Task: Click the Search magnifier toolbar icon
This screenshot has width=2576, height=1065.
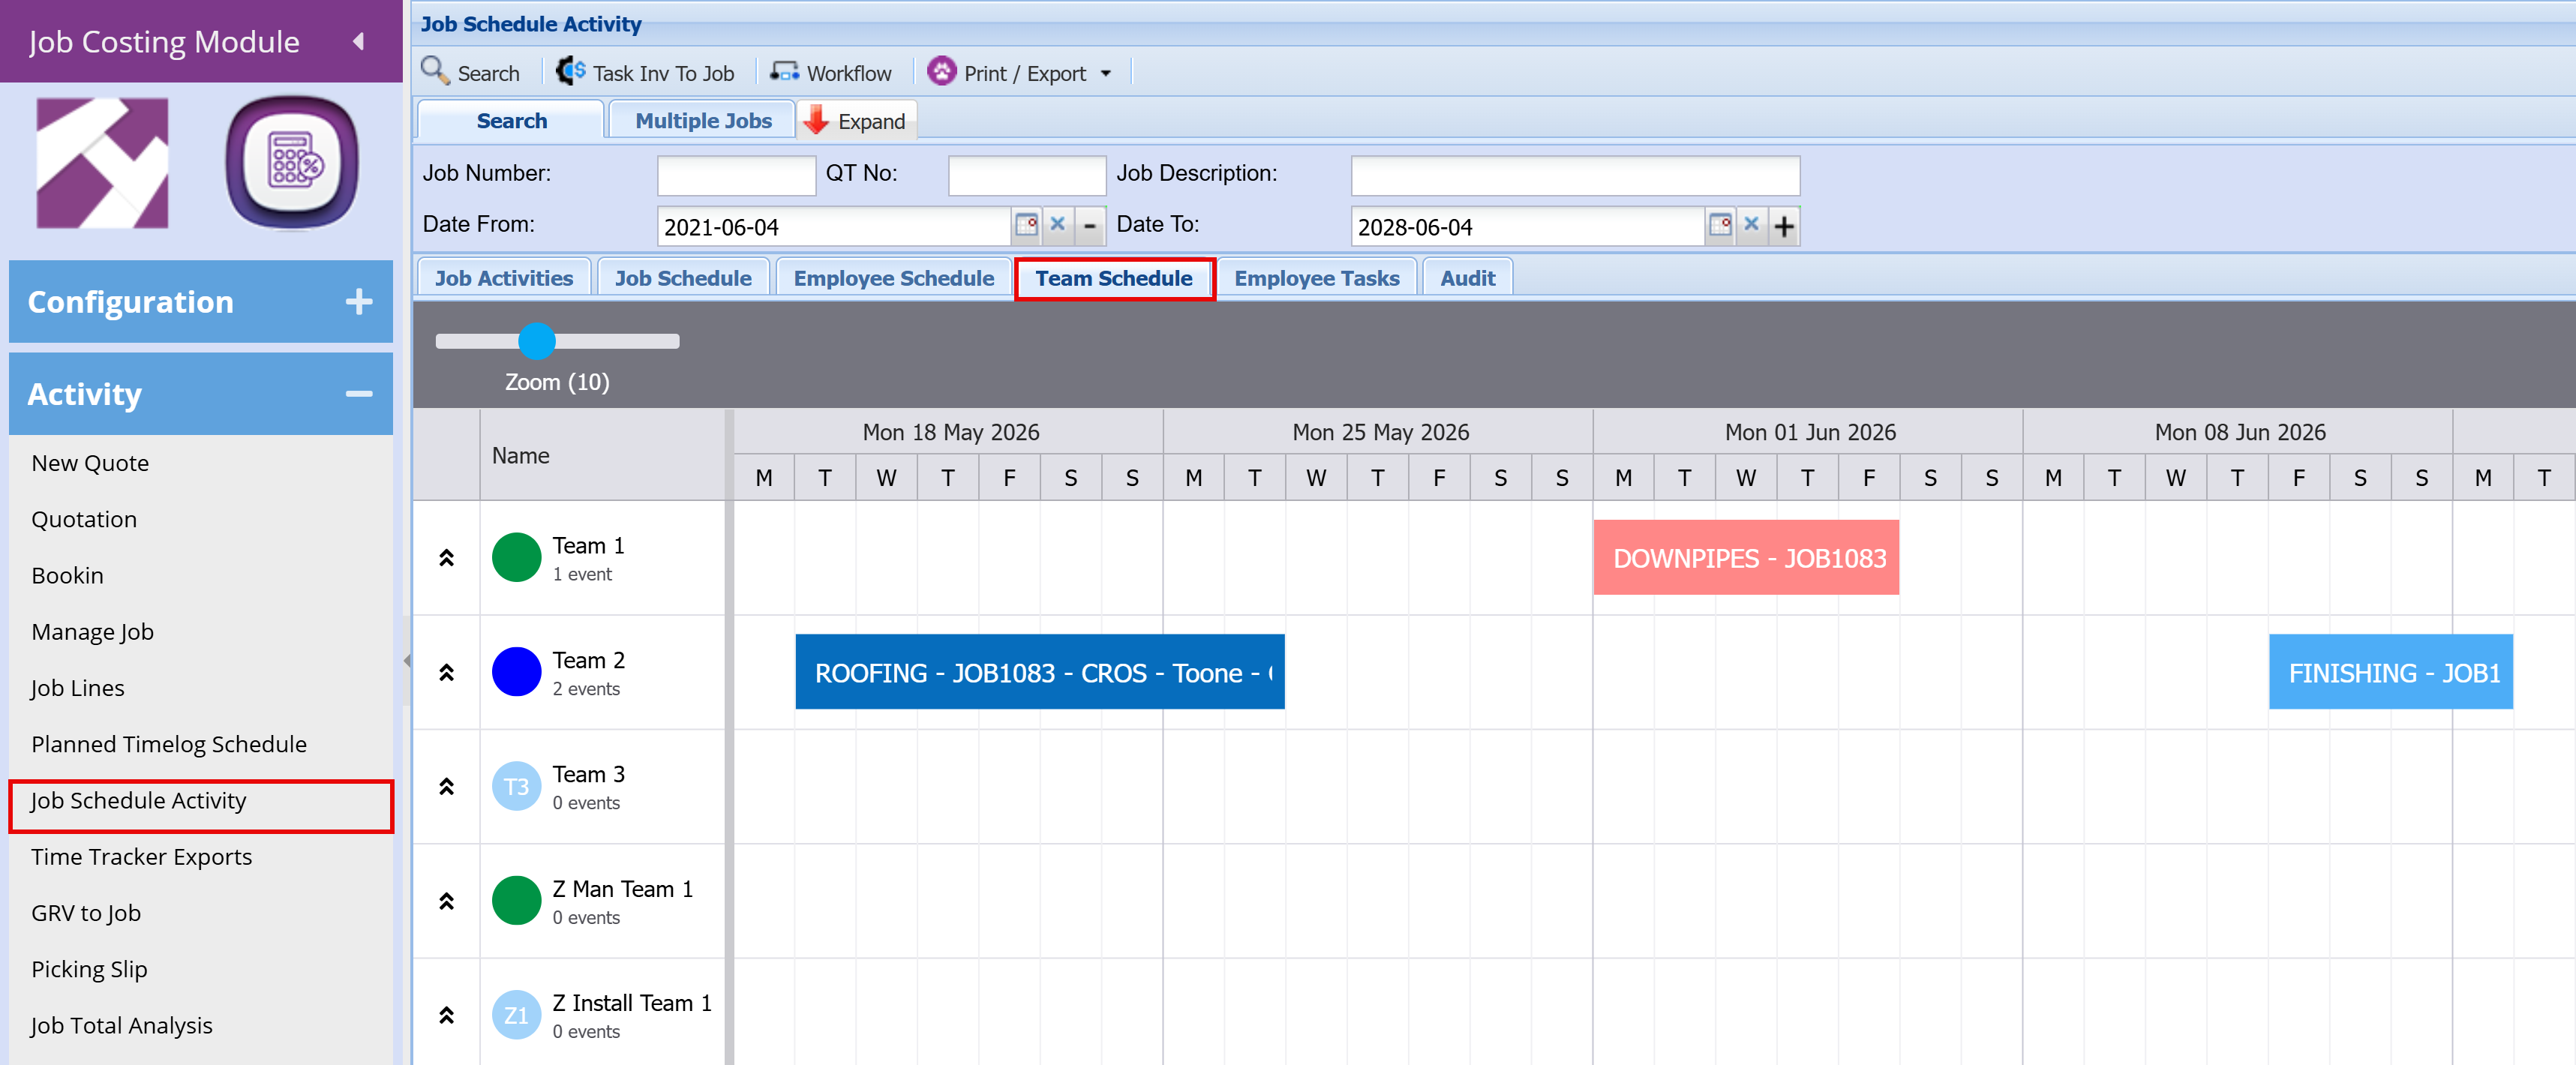Action: point(435,72)
